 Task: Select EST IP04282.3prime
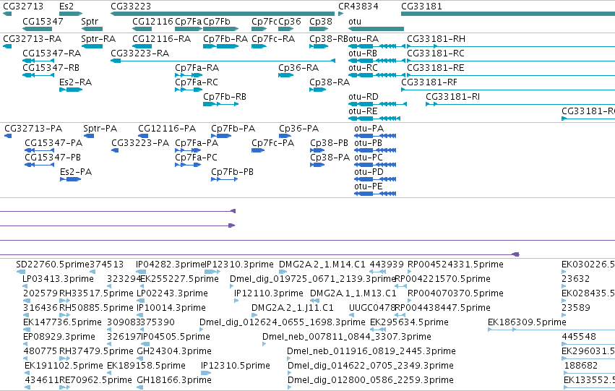coord(140,272)
